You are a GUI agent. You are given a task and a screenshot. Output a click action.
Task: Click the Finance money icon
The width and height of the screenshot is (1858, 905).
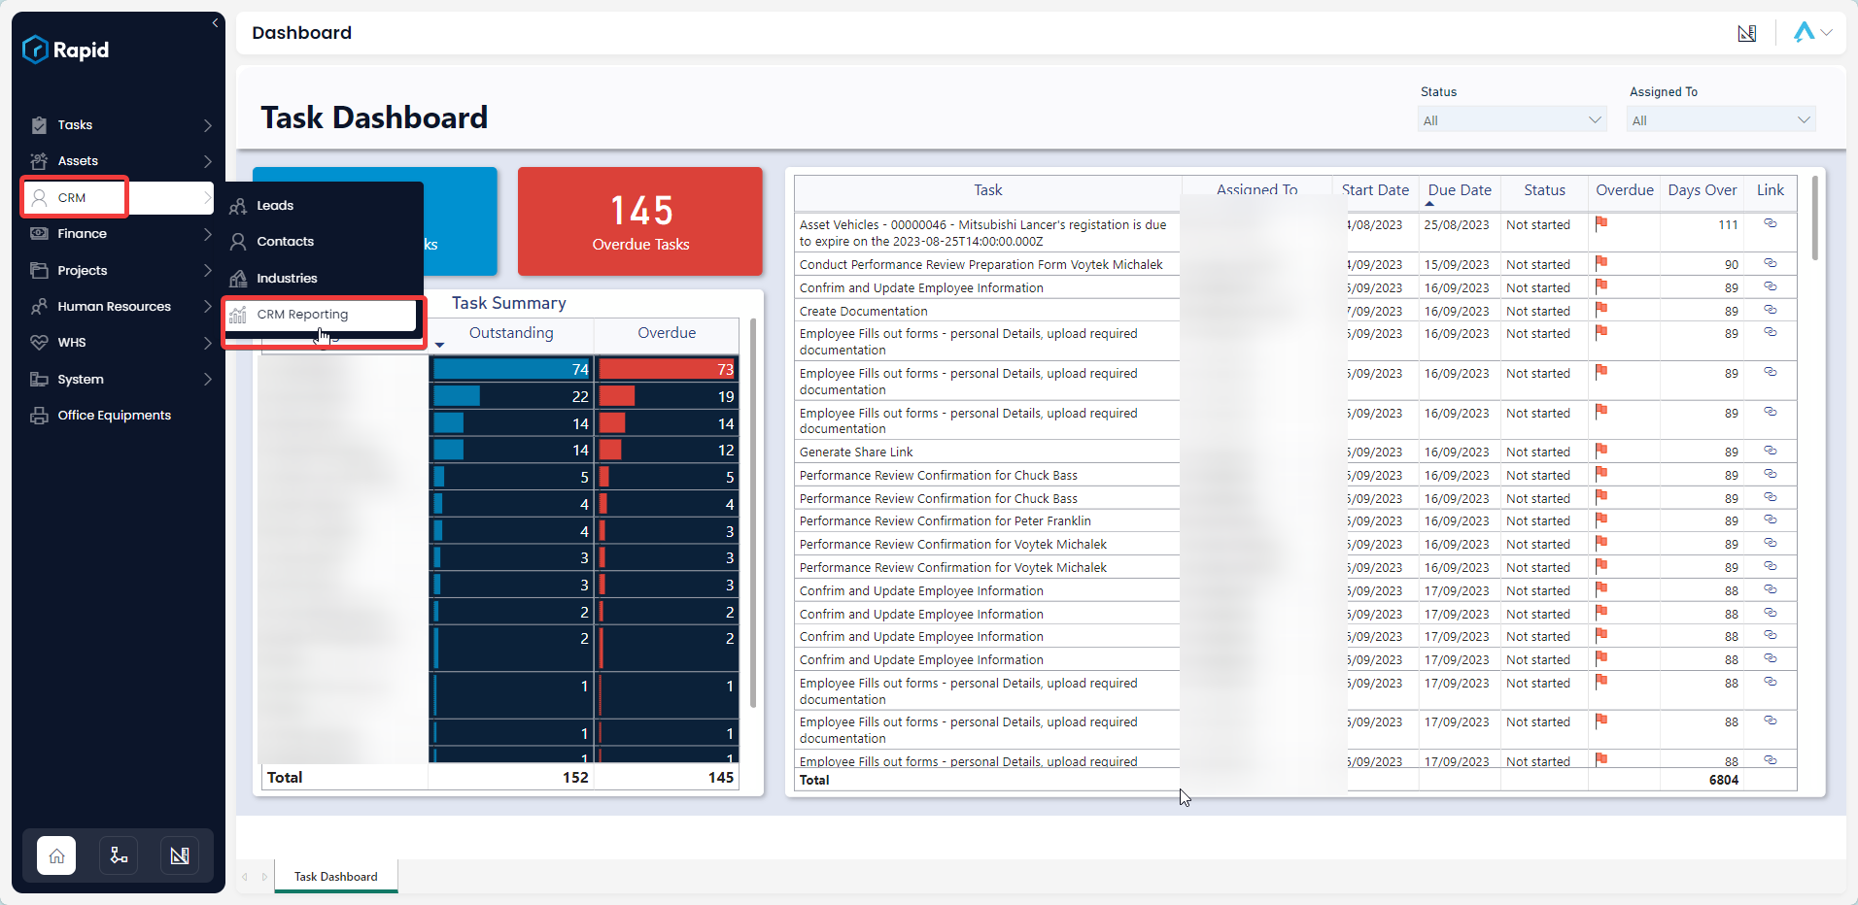click(x=39, y=234)
